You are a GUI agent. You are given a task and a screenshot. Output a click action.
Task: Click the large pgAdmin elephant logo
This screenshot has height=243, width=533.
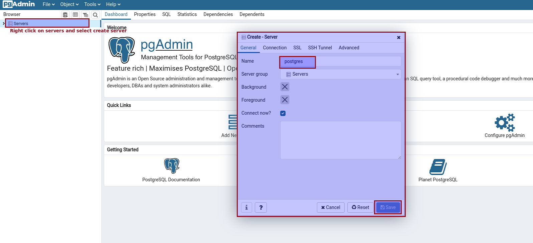click(122, 50)
